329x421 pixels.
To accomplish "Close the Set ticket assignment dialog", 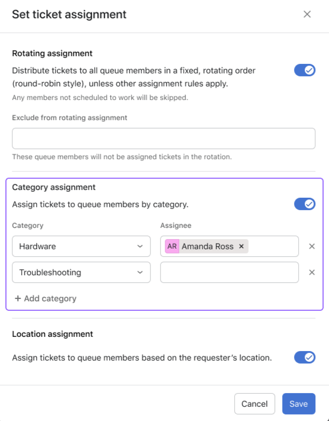I will pos(307,14).
